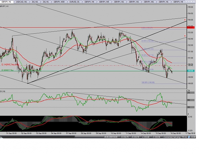The width and height of the screenshot is (199, 154).
Task: Click the '16 Sep 00:00' time axis label
Action: click(176, 133)
